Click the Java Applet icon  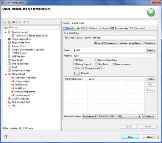[9, 60]
